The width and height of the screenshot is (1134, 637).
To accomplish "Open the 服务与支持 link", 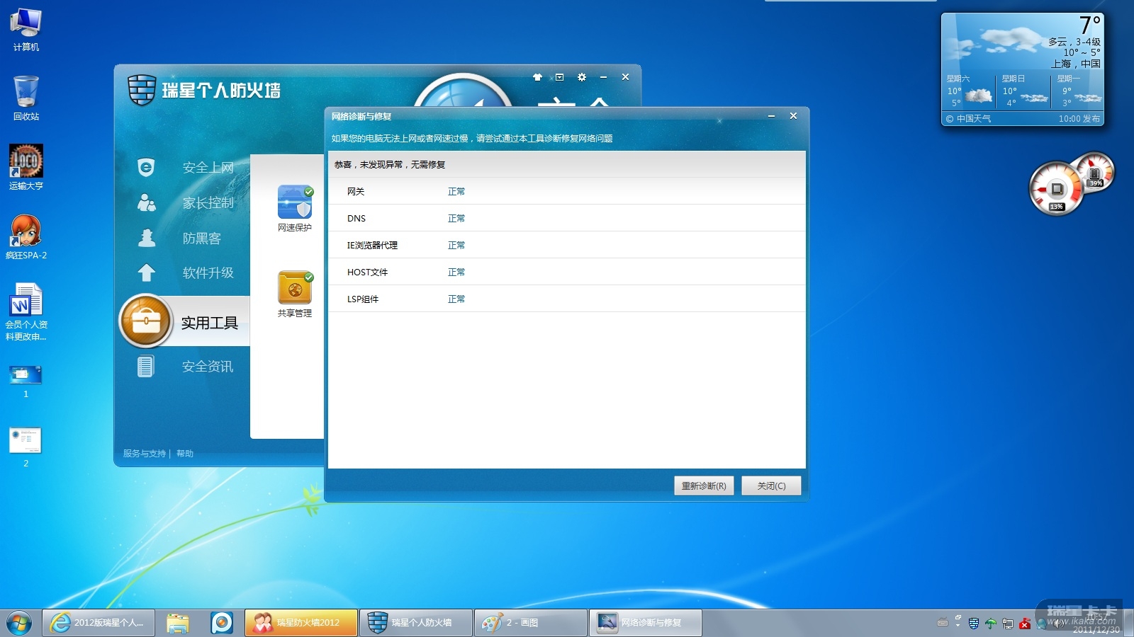I will click(x=145, y=454).
